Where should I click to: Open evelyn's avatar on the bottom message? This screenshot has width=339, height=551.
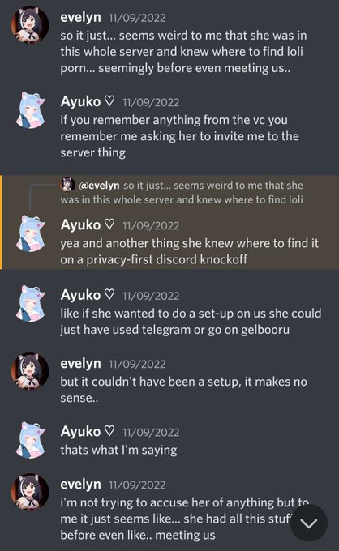pyautogui.click(x=30, y=492)
